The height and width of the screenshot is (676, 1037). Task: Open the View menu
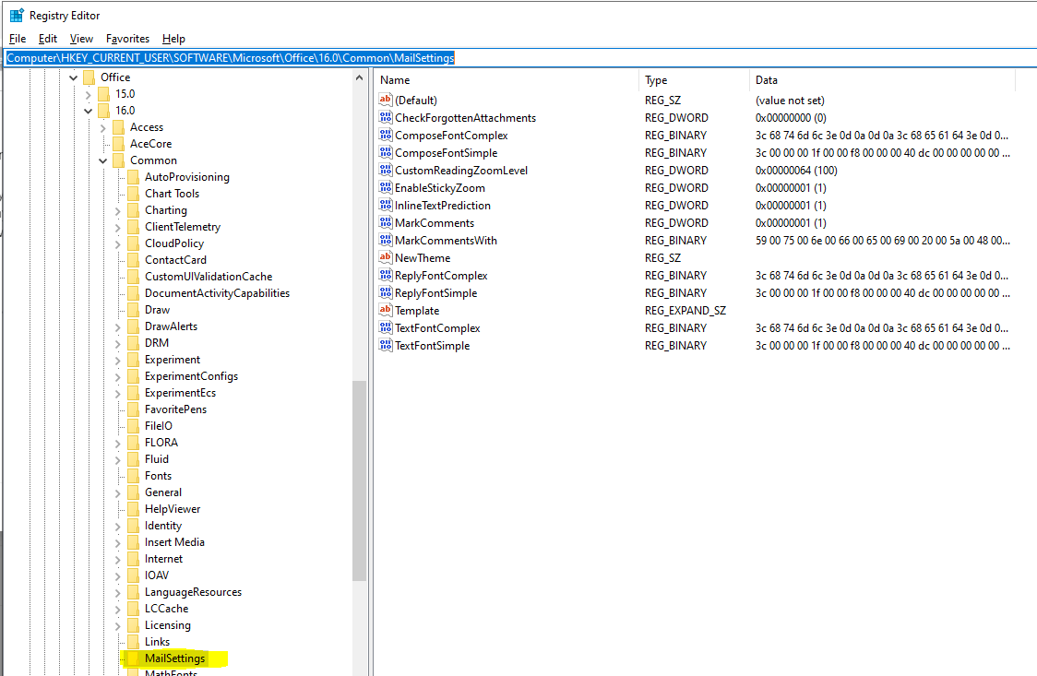(x=81, y=39)
